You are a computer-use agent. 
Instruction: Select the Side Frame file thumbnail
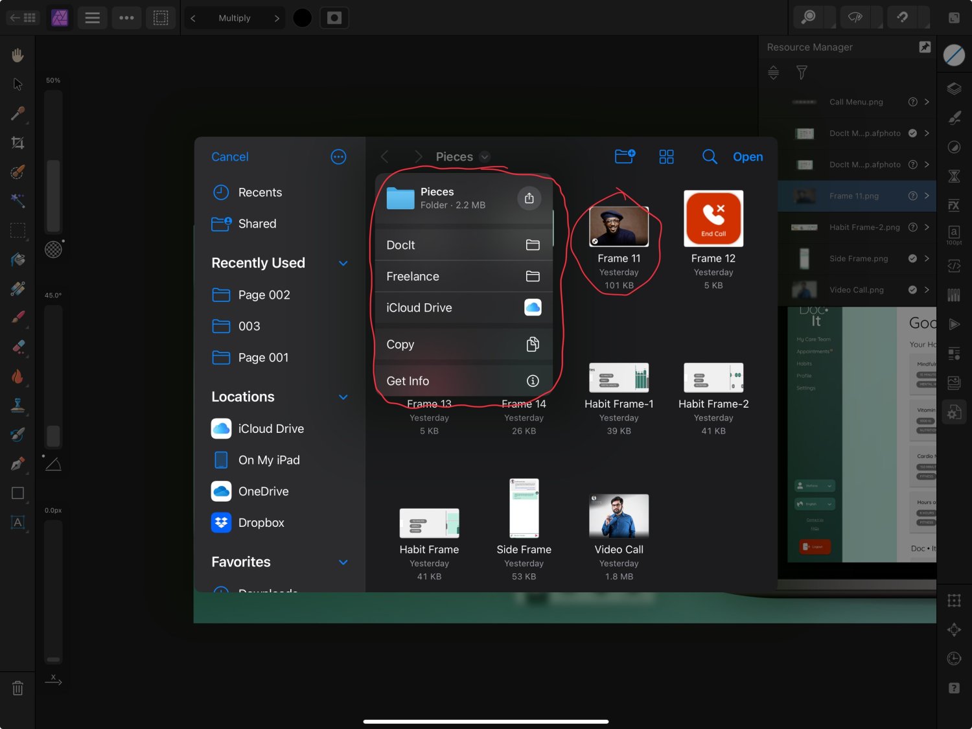(524, 508)
